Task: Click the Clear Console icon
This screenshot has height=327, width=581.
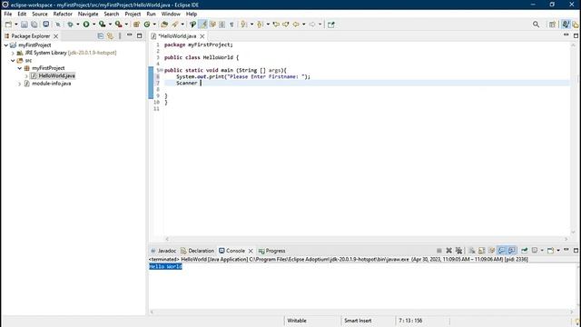Action: coord(472,251)
